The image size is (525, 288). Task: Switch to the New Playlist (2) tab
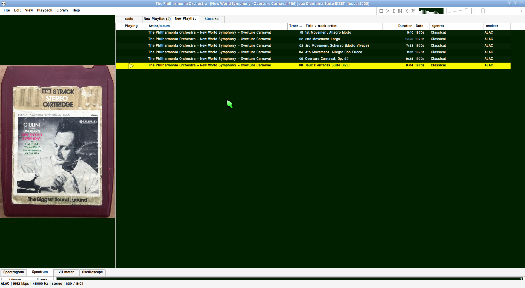pos(157,19)
